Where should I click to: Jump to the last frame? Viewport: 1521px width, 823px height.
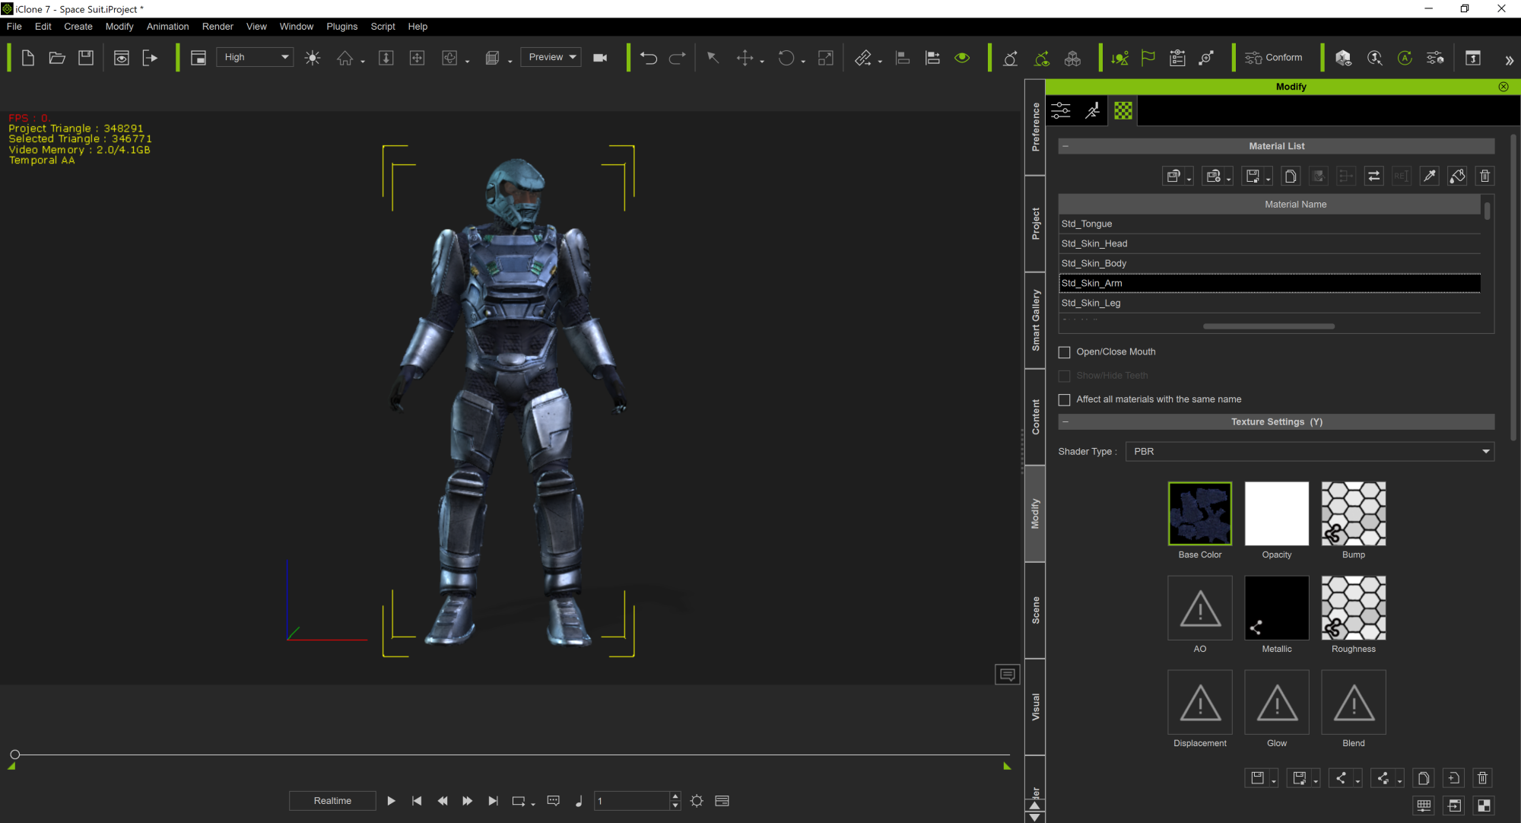493,801
